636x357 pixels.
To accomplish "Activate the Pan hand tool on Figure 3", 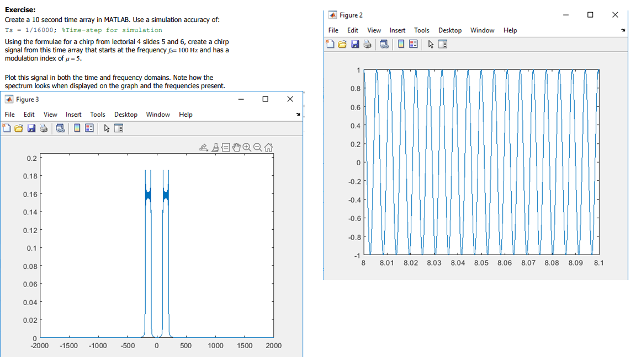I will (x=236, y=147).
